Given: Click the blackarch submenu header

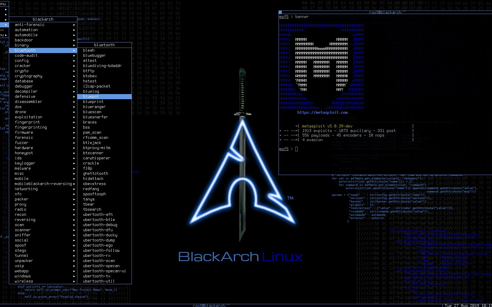Looking at the screenshot, I should tap(43, 19).
